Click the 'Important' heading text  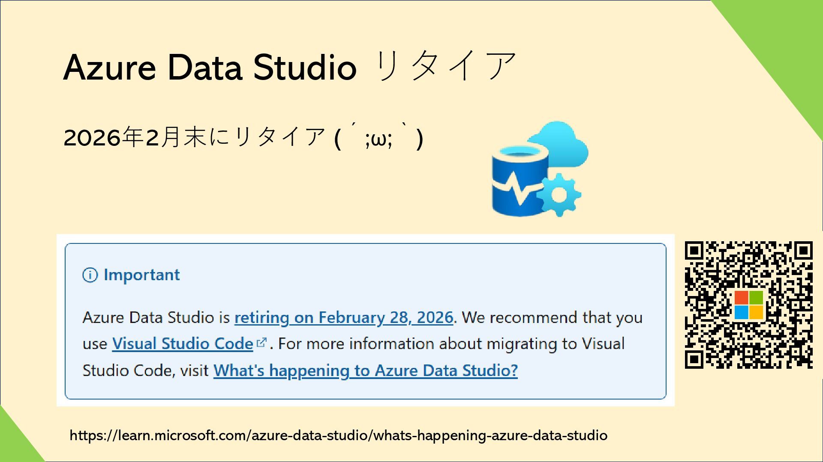coord(141,275)
